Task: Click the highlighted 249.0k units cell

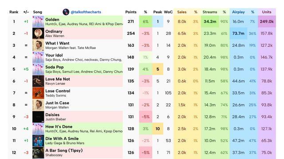Action: [x=267, y=22]
